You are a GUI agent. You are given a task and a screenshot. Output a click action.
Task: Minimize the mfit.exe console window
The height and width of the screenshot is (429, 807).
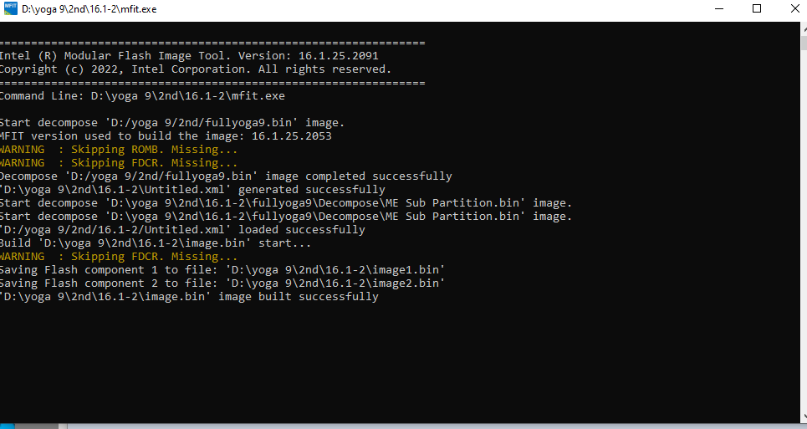pos(719,8)
